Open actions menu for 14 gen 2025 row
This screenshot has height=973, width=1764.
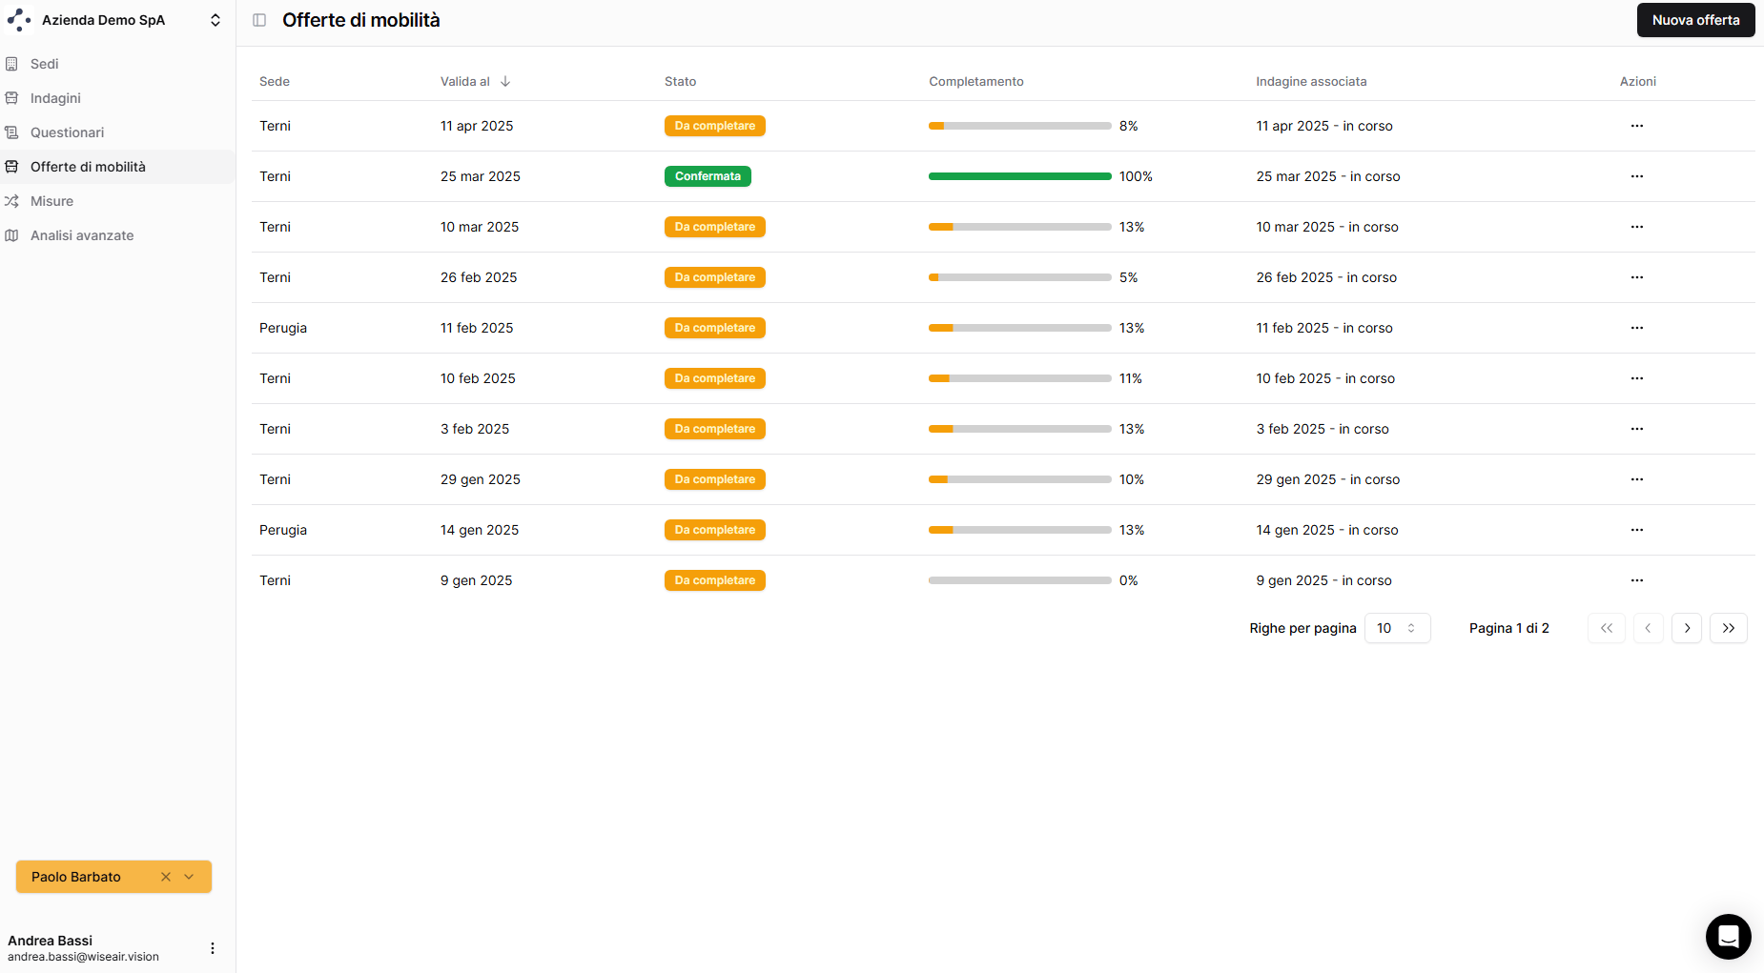pos(1637,530)
